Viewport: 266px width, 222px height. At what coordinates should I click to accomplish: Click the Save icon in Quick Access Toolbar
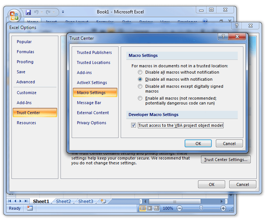point(28,12)
